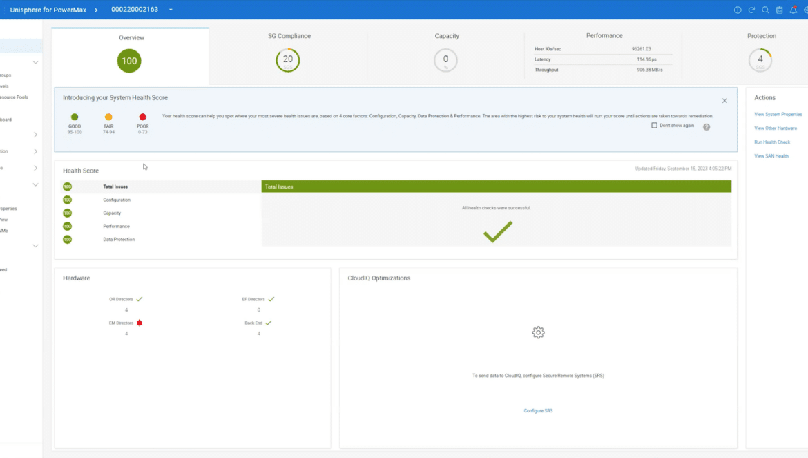Viewport: 808px width, 458px height.
Task: Click Host IOs/sec value 96261.03
Action: [641, 49]
